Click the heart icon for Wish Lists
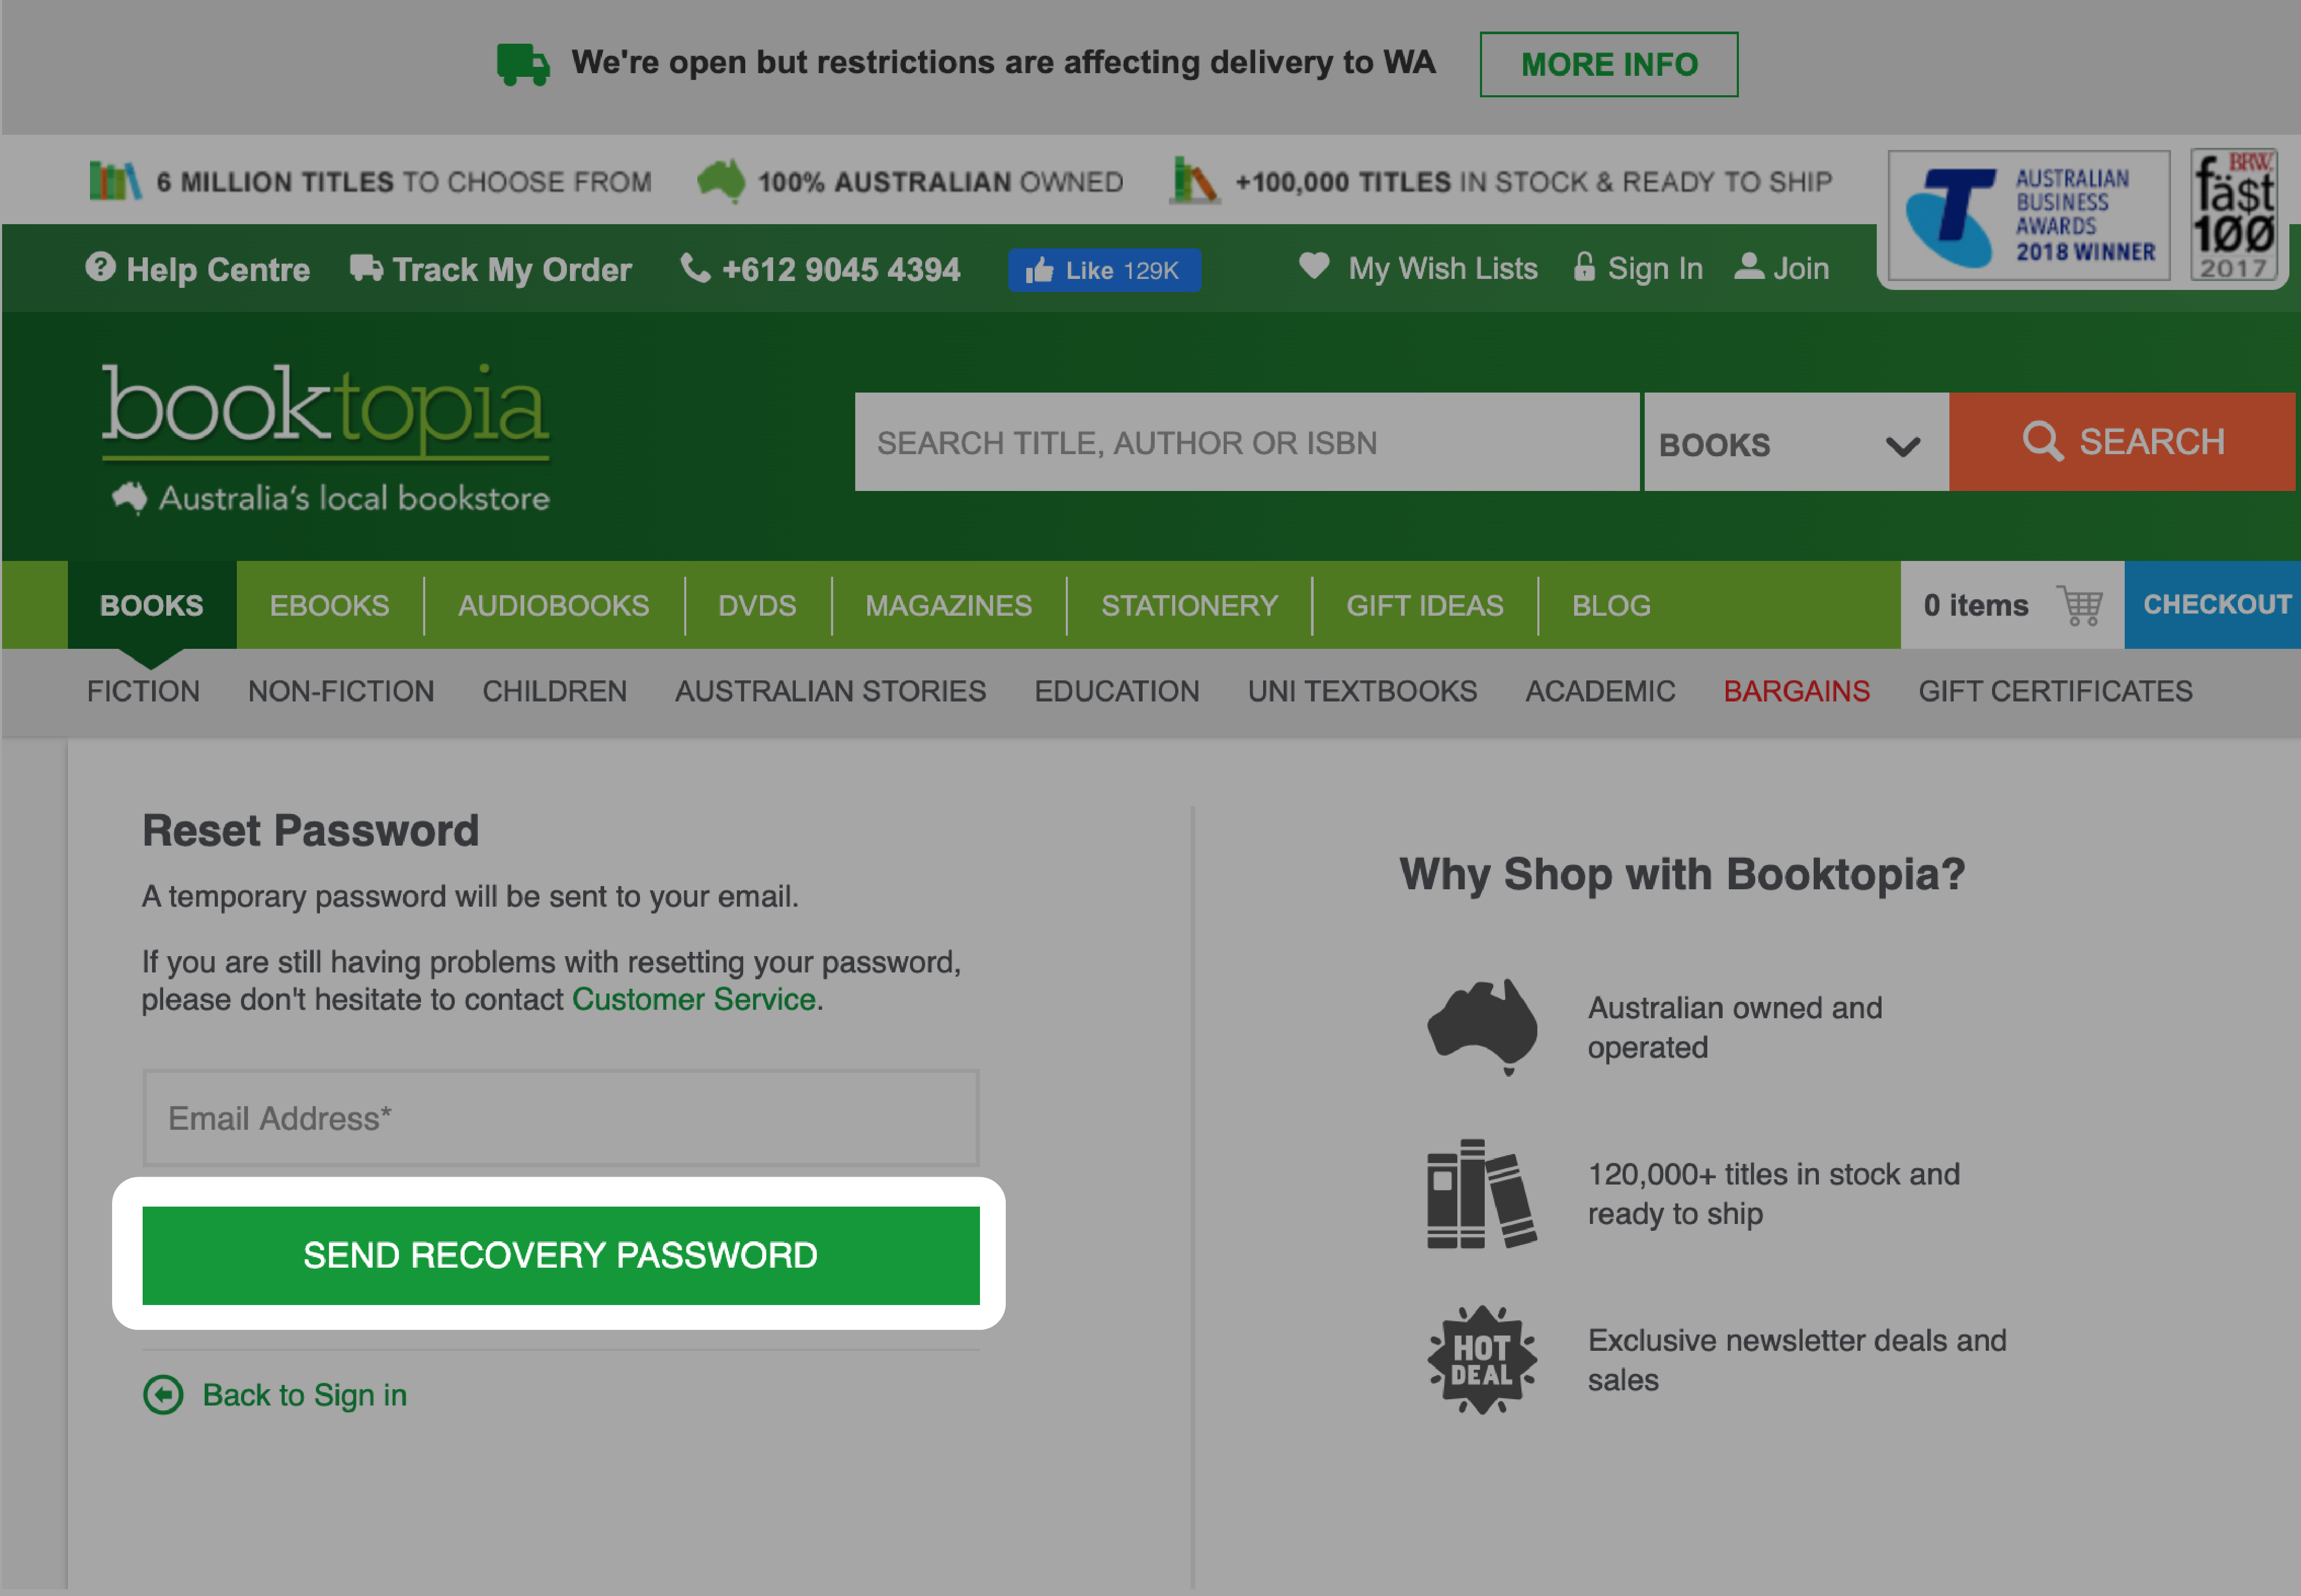 point(1314,266)
